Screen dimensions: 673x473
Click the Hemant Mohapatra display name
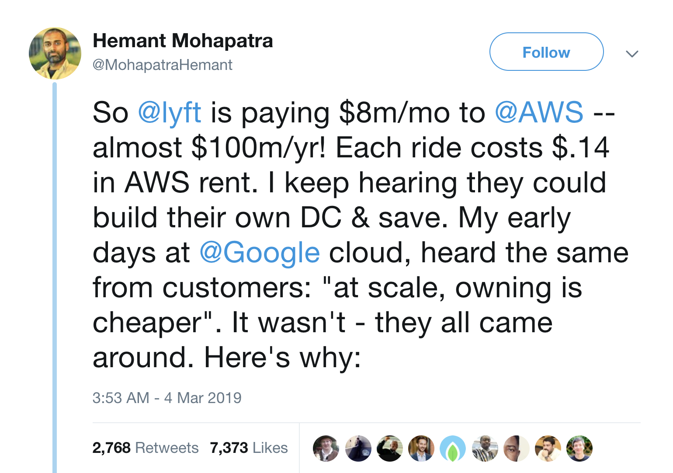pos(183,41)
